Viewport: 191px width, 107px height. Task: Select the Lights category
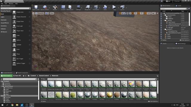click(2, 17)
